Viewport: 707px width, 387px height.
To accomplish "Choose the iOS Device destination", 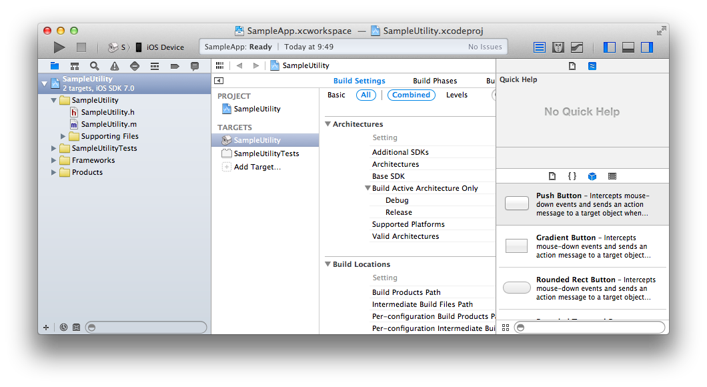I will tap(160, 47).
